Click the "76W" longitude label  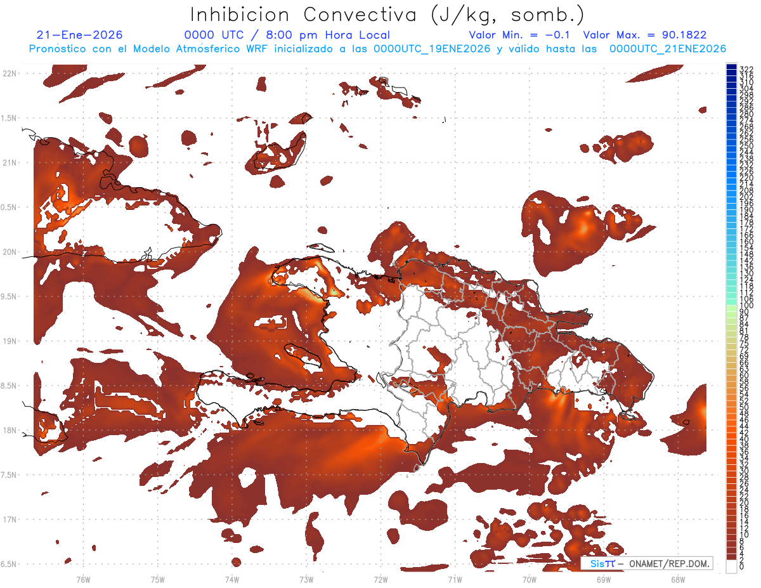click(x=83, y=579)
